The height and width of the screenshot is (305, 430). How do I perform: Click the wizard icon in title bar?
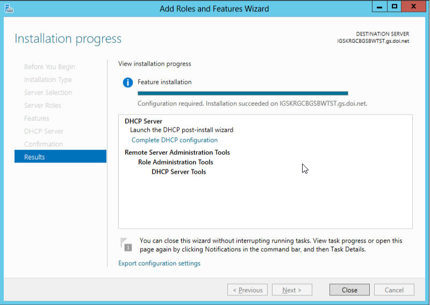pyautogui.click(x=9, y=9)
